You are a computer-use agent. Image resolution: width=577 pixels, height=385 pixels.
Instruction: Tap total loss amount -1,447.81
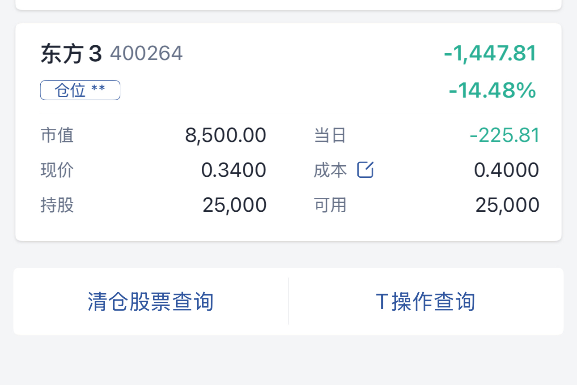[x=490, y=54]
